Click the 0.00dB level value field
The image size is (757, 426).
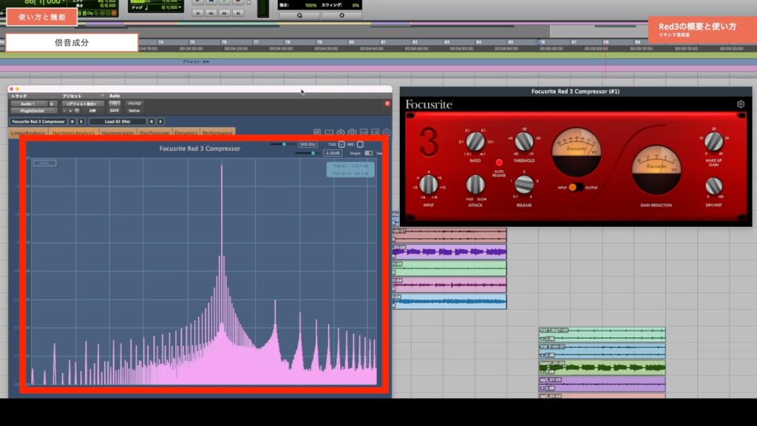coord(333,153)
